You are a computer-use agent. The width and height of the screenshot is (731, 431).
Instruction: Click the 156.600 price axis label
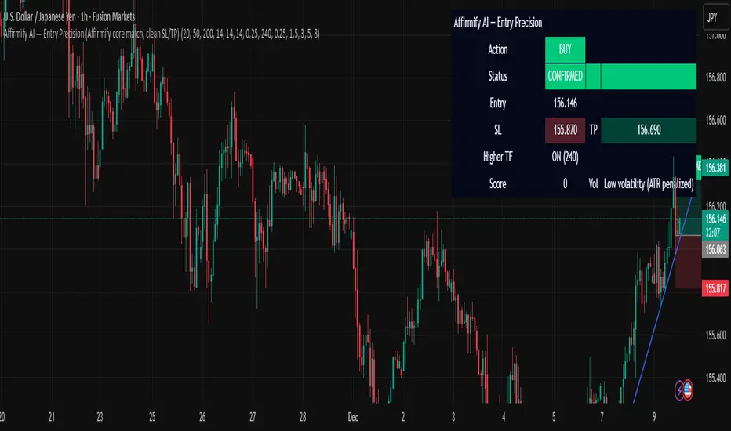click(715, 121)
